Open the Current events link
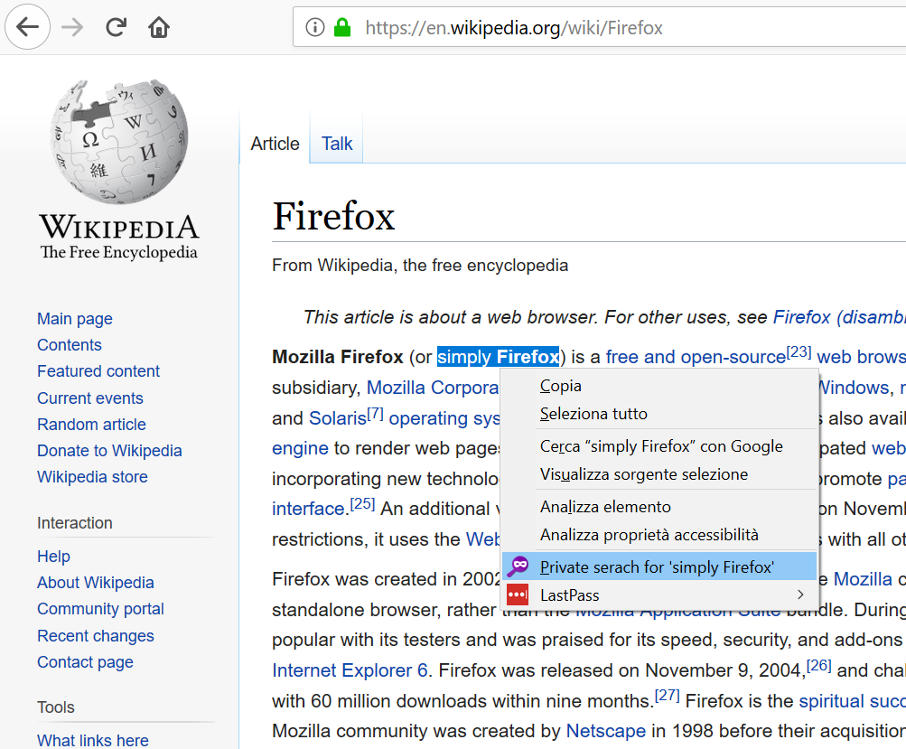906x749 pixels. [x=90, y=398]
